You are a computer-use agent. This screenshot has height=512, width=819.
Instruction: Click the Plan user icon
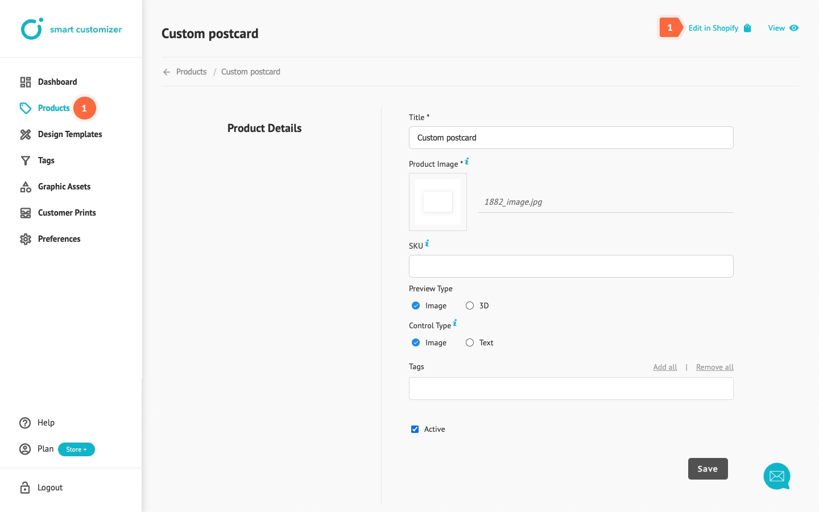click(25, 449)
